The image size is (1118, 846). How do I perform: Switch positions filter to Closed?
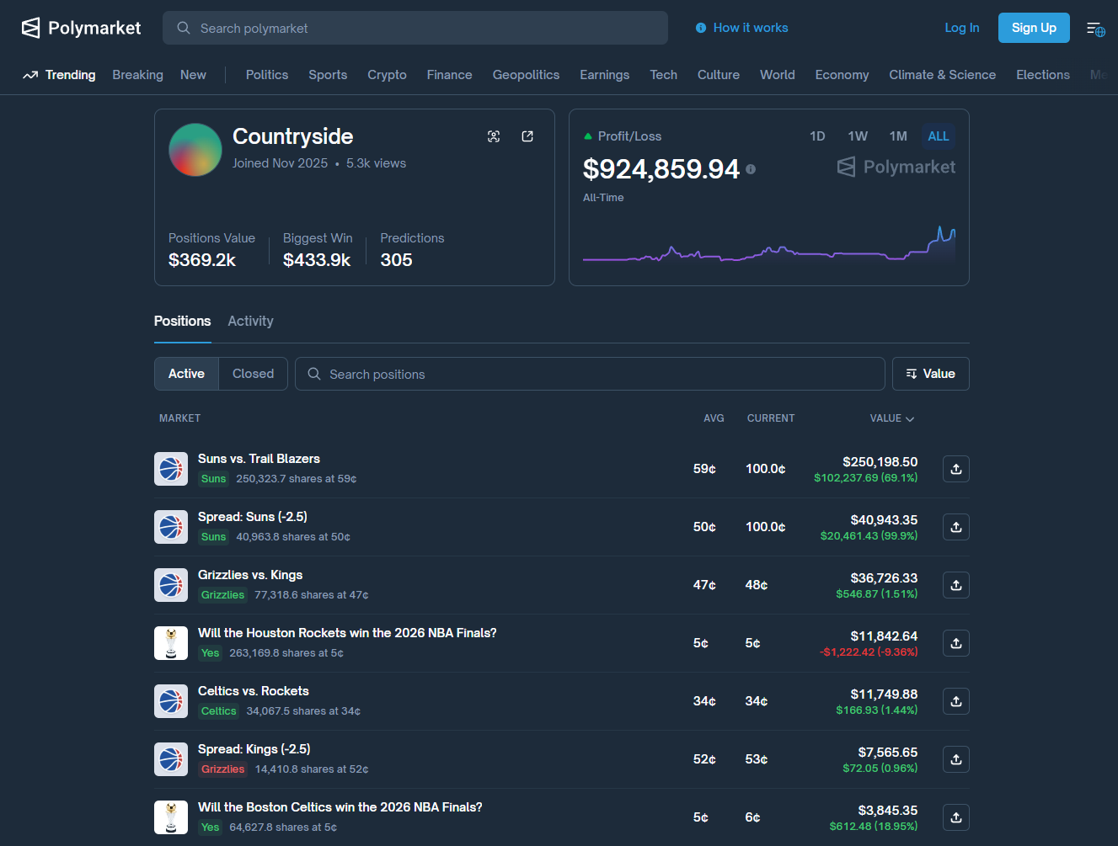point(253,374)
